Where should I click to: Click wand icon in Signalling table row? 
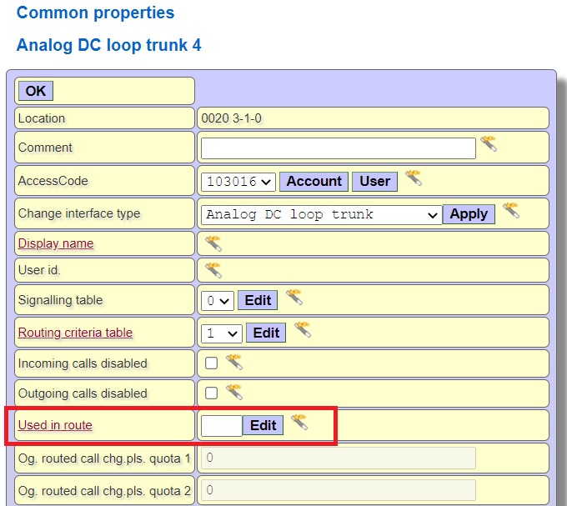pos(294,297)
